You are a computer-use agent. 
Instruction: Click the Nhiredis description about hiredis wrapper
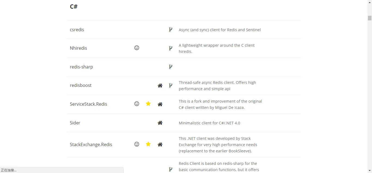tap(217, 48)
